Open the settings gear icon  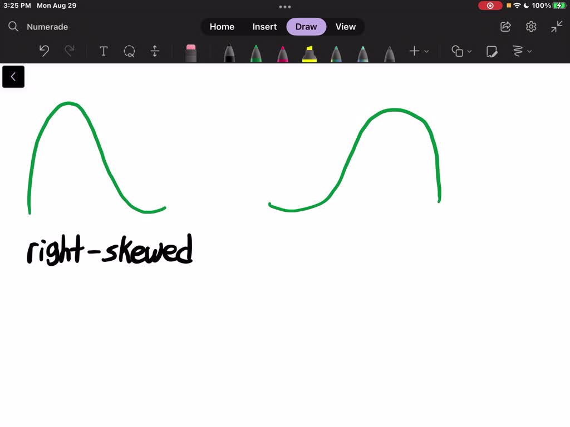click(531, 27)
